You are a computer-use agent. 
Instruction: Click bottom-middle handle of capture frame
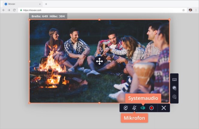99,103
